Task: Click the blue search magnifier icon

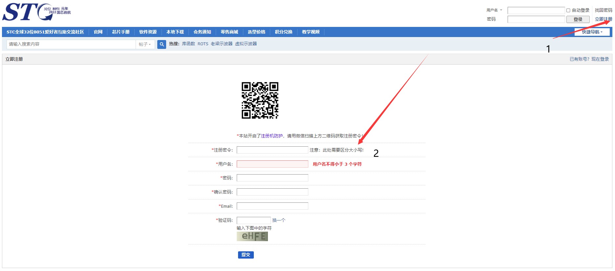Action: [x=162, y=44]
